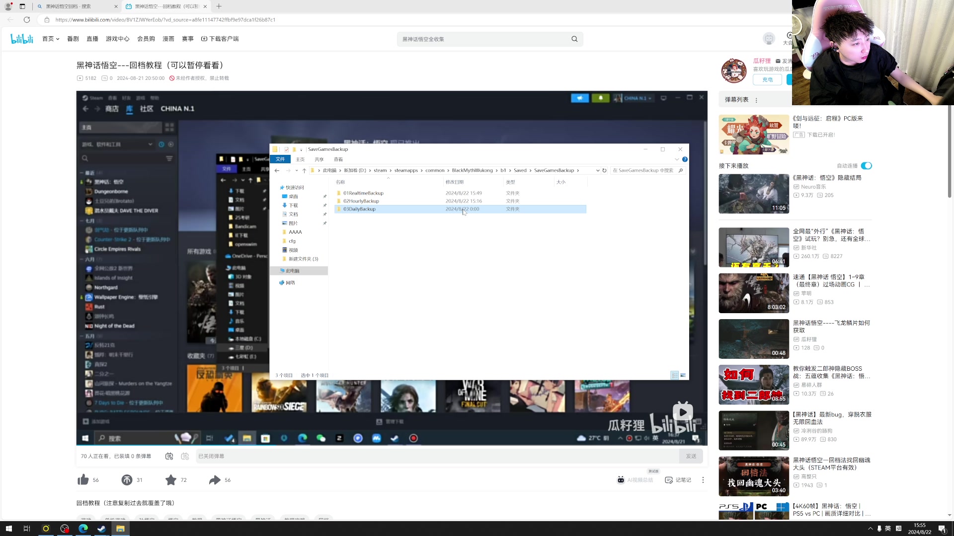The image size is (954, 536).
Task: Click thumbnail of 回档法找回幽魂大头 video
Action: [x=754, y=476]
